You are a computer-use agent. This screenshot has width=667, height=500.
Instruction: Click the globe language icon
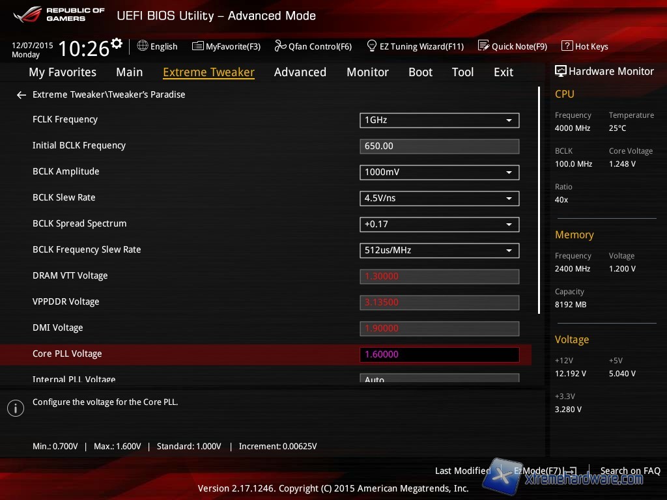(143, 46)
